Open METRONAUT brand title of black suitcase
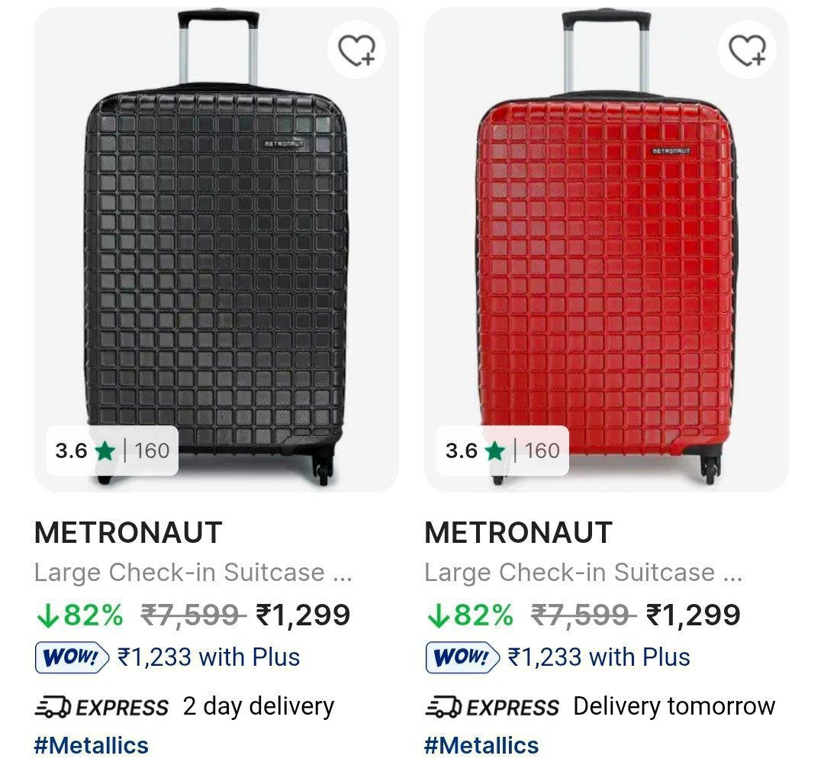The height and width of the screenshot is (762, 824). pos(128,532)
